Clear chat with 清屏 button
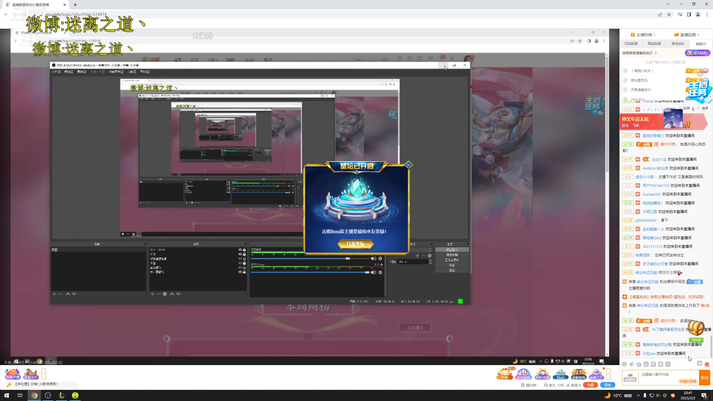This screenshot has height=401, width=713. point(702,108)
